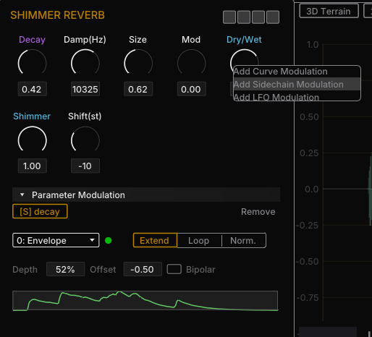Viewport: 372px width, 337px height.
Task: Click the Depth 52% field
Action: (x=65, y=269)
